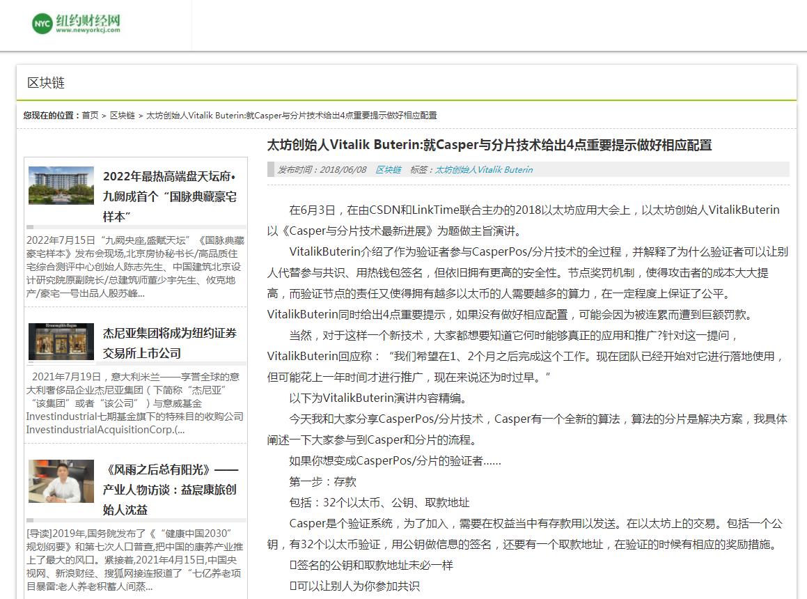807x599 pixels.
Task: Open the 杰尼亚 storefront thumbnail
Action: coord(61,341)
